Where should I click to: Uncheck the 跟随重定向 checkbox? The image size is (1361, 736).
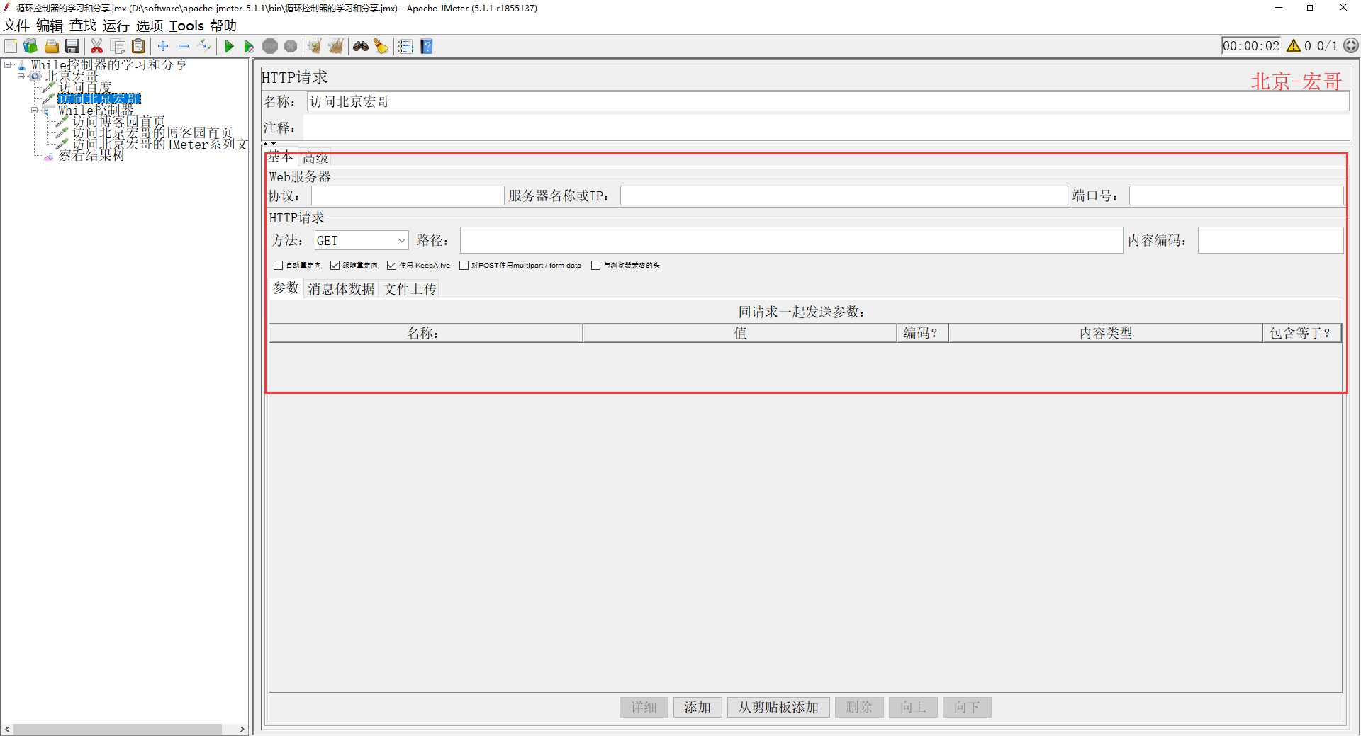click(x=335, y=265)
